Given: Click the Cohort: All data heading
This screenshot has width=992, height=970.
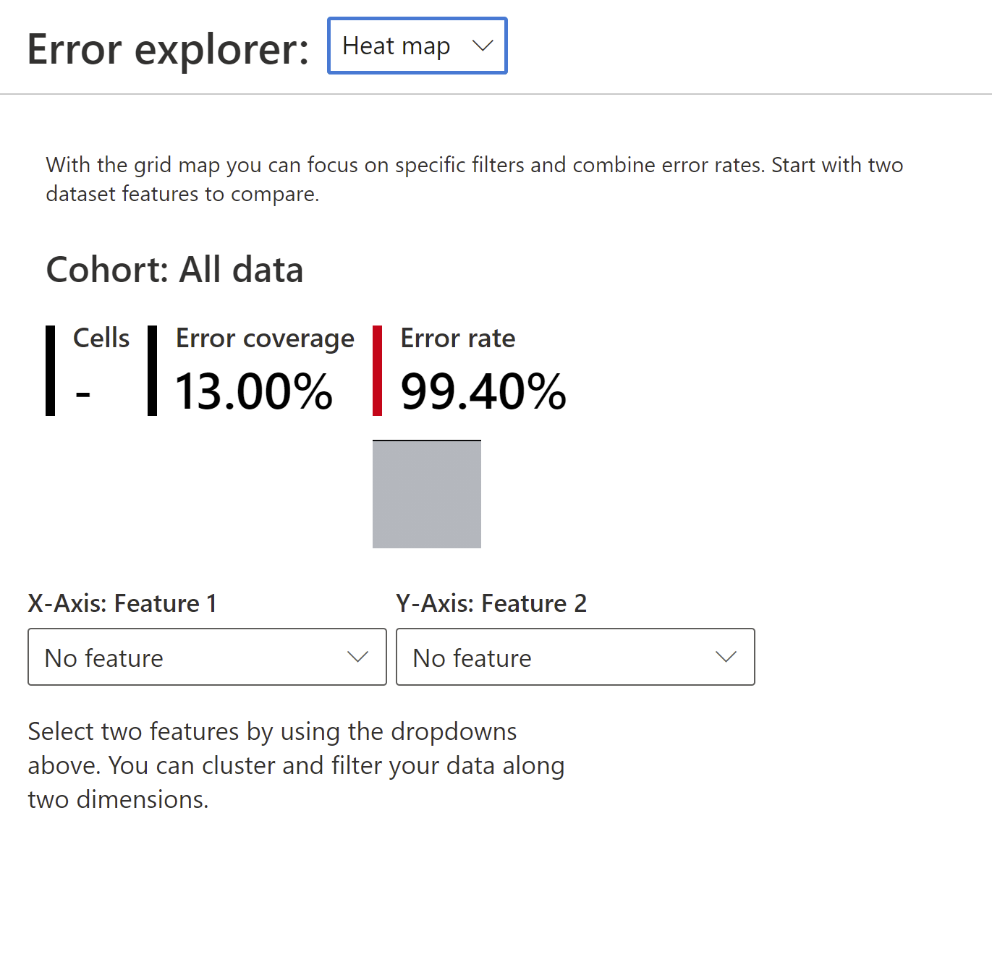Looking at the screenshot, I should click(x=174, y=269).
